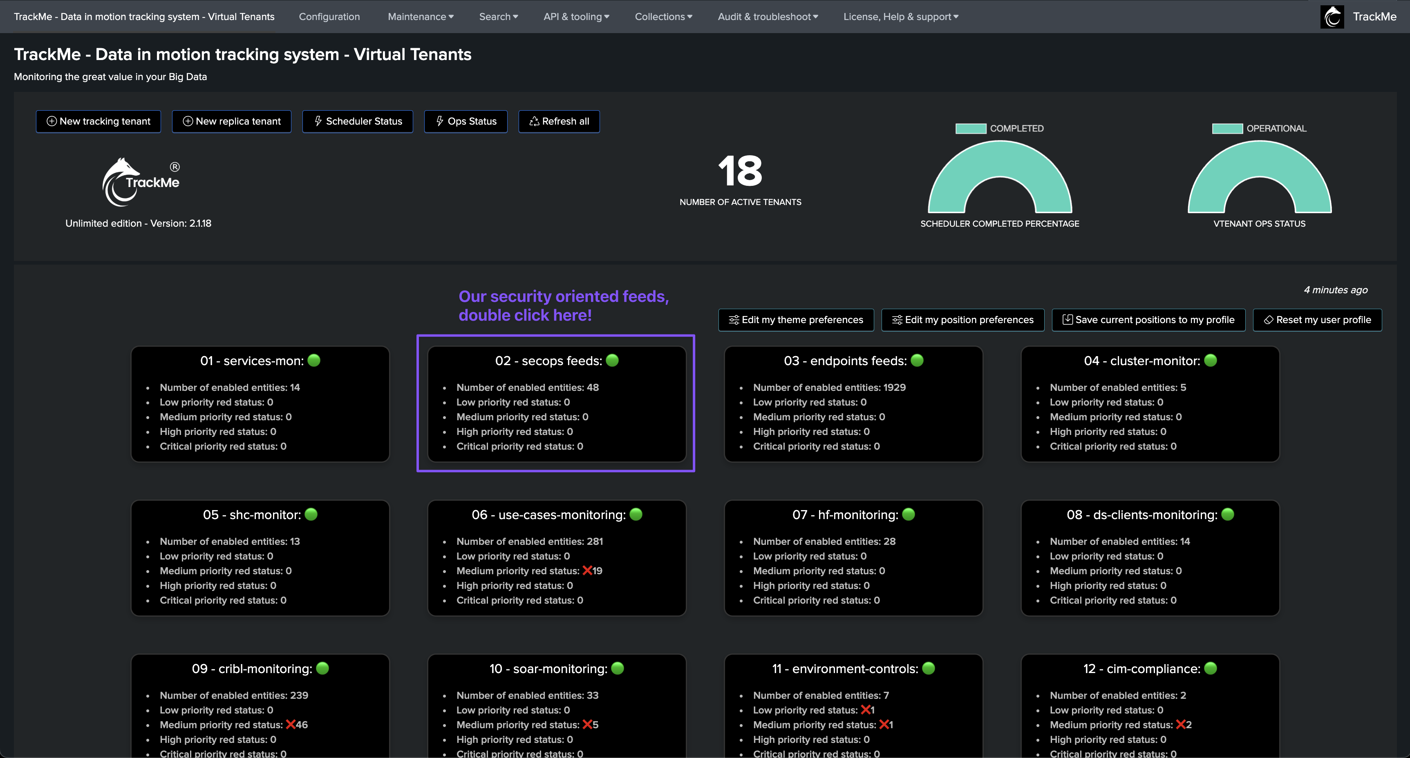1410x758 pixels.
Task: Click the TrackMe fox logo in top-right corner
Action: pos(1332,16)
